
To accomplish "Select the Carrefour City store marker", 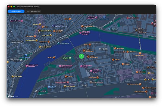I will (x=36, y=40).
